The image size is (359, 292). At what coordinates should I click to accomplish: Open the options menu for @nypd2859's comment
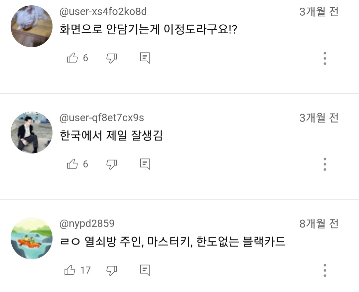click(324, 271)
